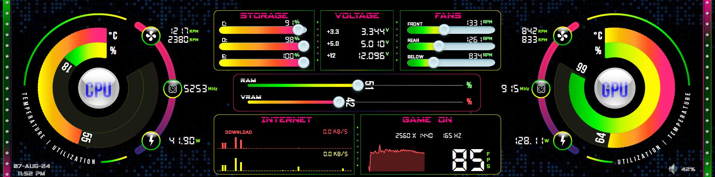Screen dimensions: 715x177
Task: Click the volume speaker icon
Action: tap(673, 169)
